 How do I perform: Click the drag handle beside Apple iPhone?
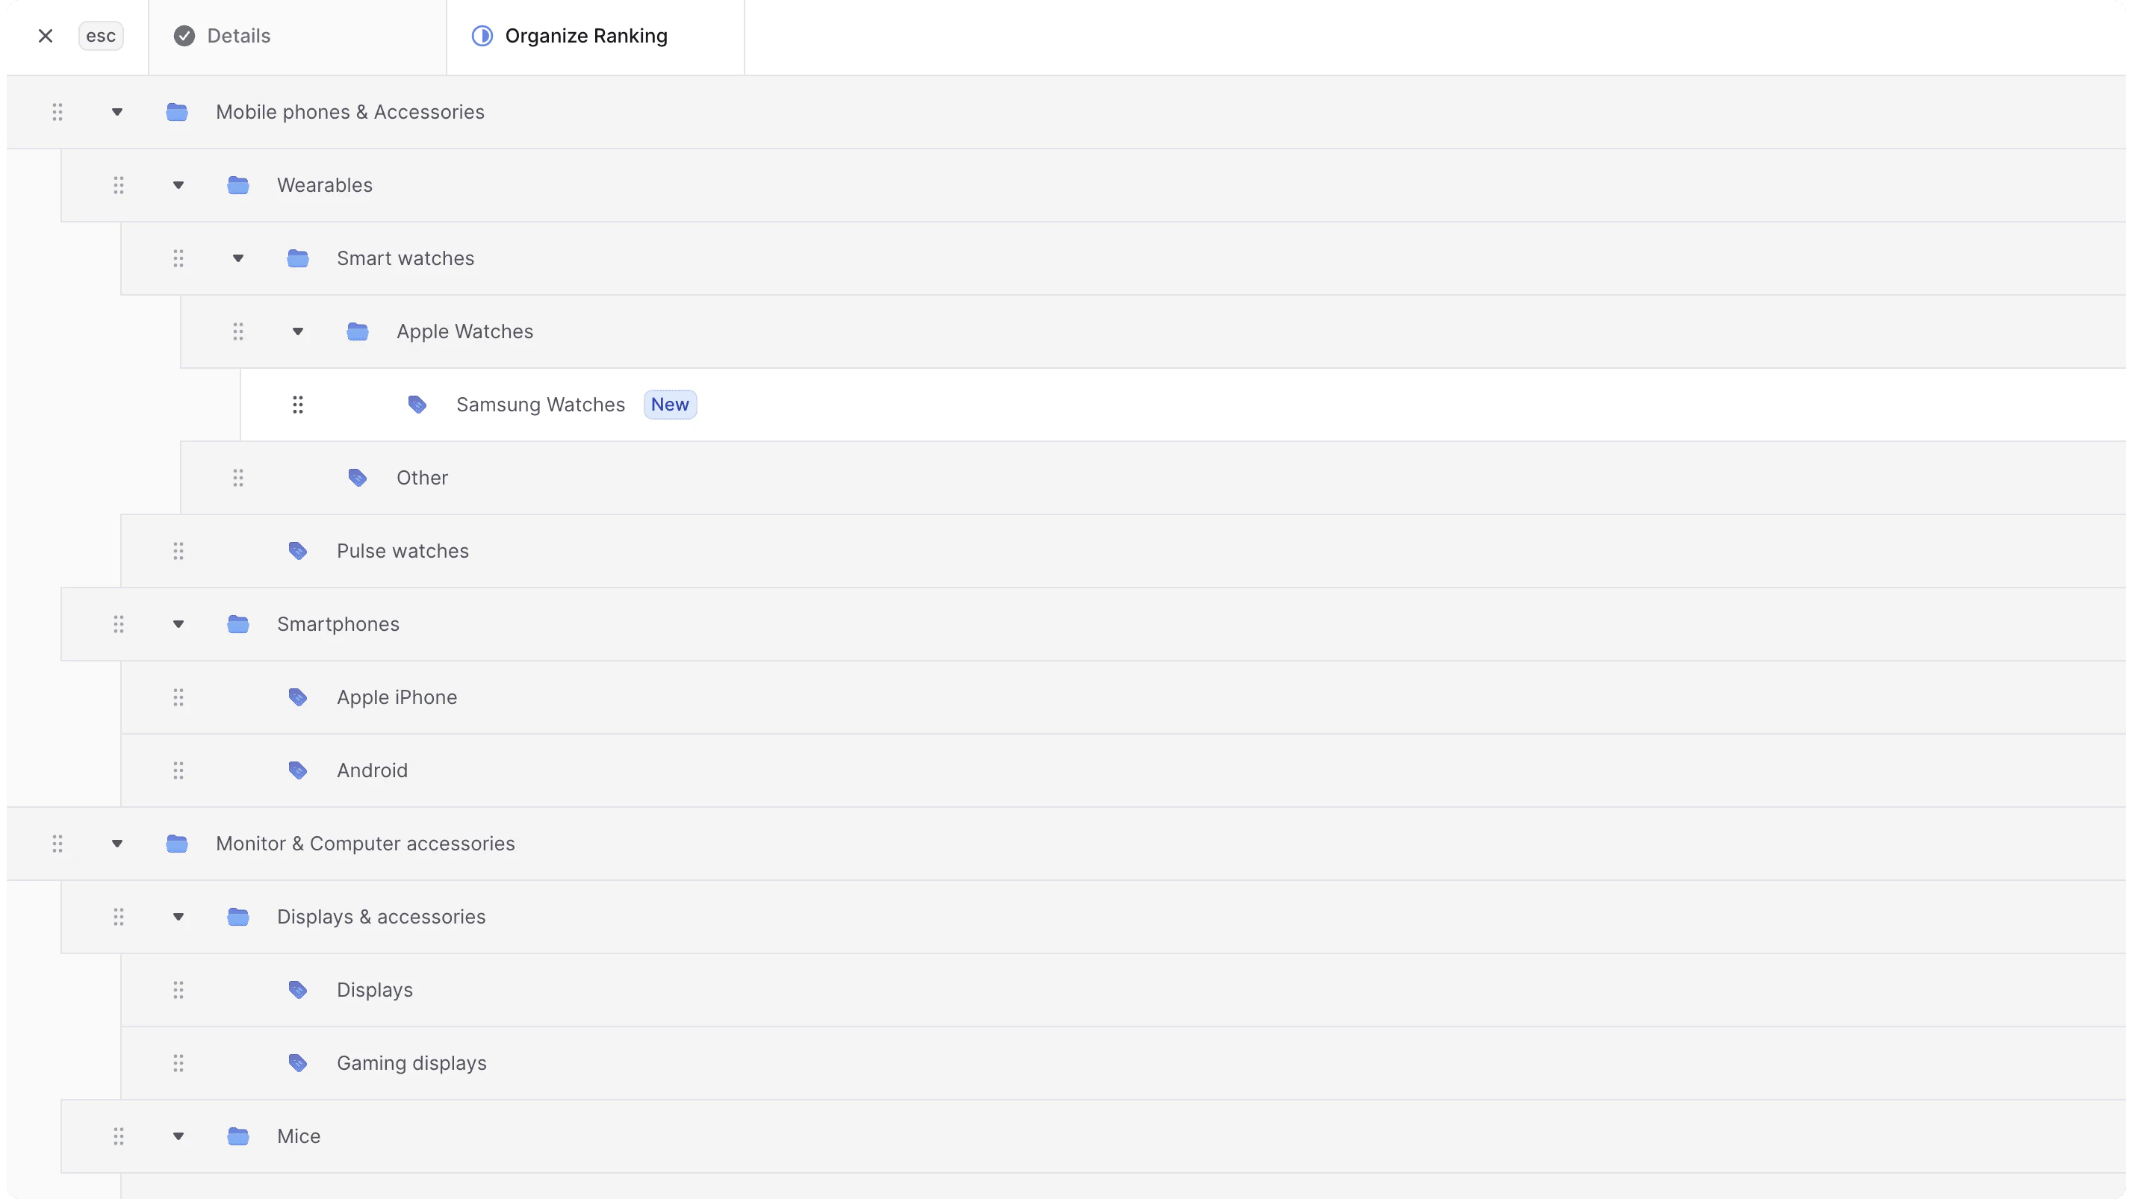tap(178, 697)
